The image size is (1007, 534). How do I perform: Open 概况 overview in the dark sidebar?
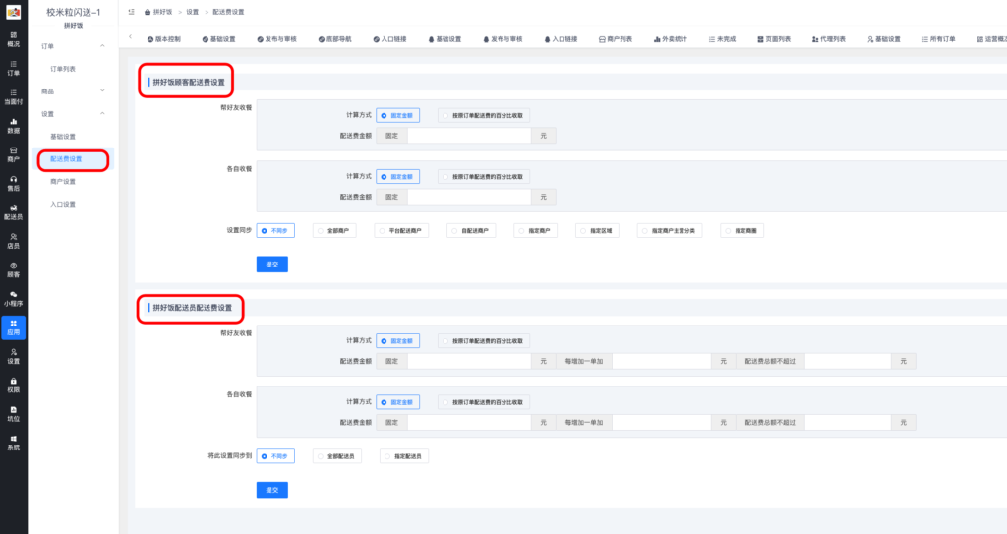click(13, 39)
